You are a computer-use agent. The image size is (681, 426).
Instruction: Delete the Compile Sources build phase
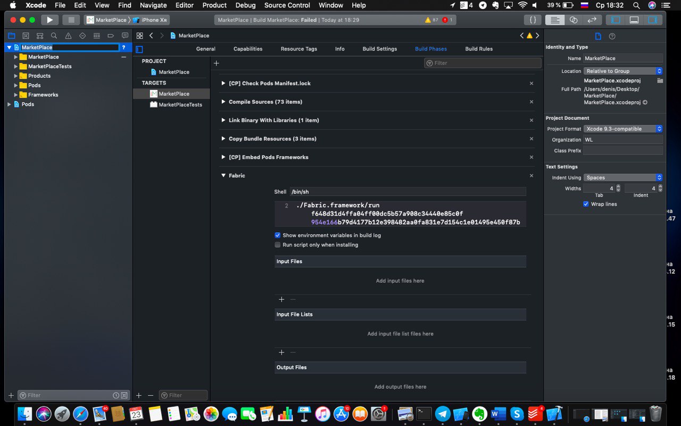pos(531,102)
